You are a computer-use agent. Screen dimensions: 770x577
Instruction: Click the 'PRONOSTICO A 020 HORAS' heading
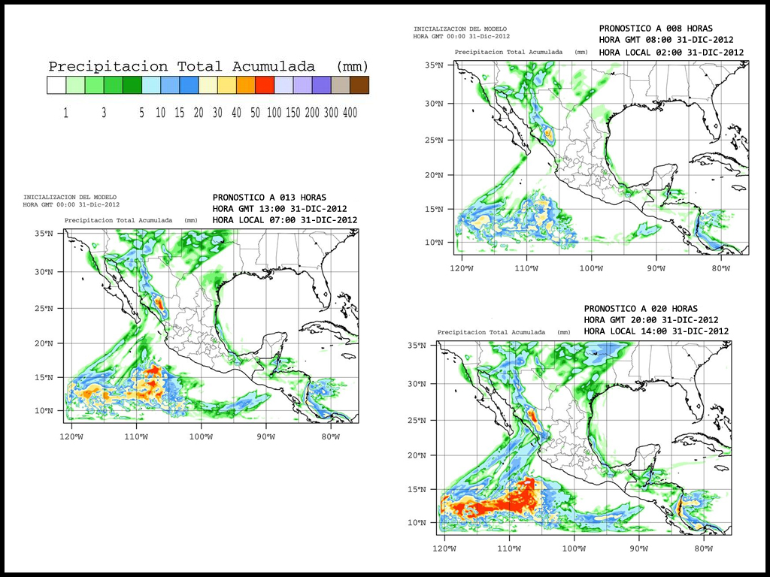click(x=640, y=309)
